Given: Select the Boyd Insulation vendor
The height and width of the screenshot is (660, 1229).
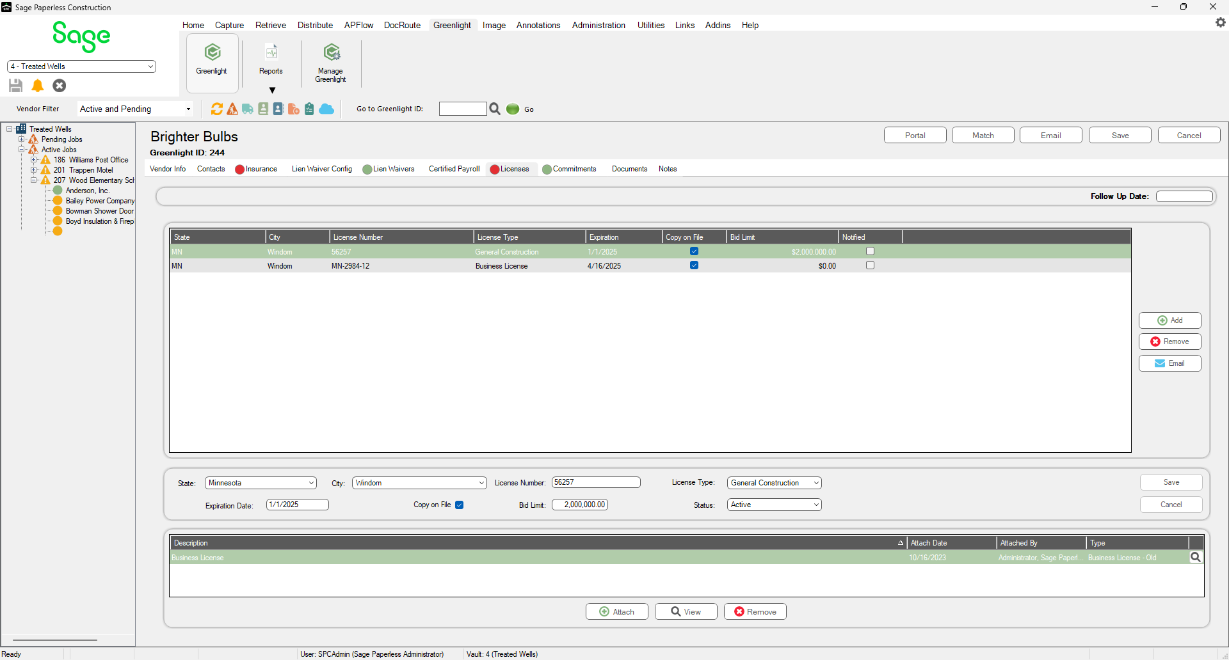Looking at the screenshot, I should click(x=100, y=221).
